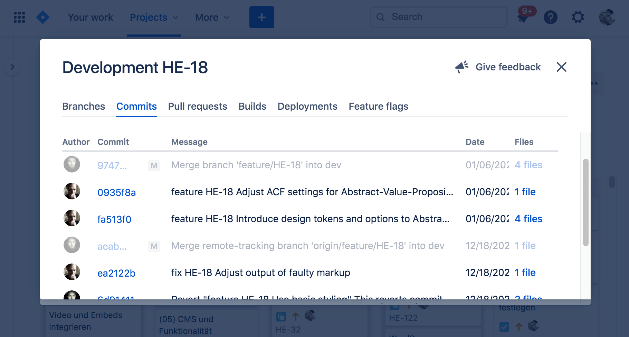Focus the Search input field
629x337 pixels.
[x=439, y=17]
